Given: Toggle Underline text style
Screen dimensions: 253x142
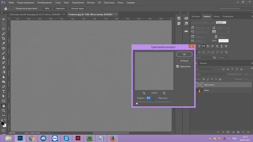Looking at the screenshot, I should pos(222,47).
